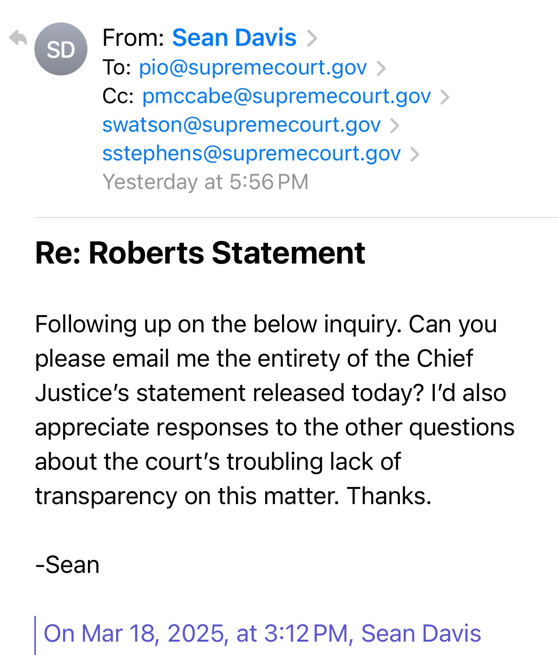Tap the To: field label
559x655 pixels.
(x=117, y=68)
